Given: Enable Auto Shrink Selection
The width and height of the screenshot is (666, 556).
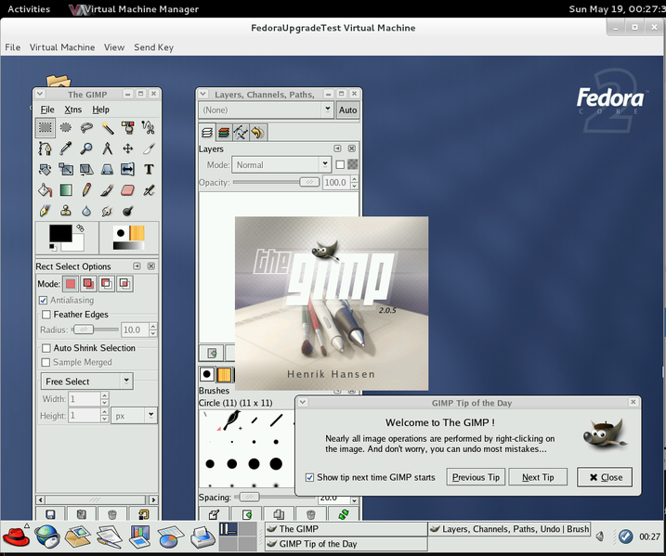Looking at the screenshot, I should (x=46, y=348).
